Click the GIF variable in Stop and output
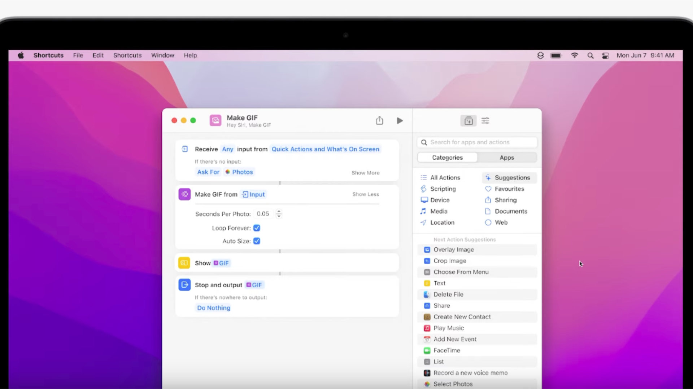The image size is (693, 389). pyautogui.click(x=254, y=285)
